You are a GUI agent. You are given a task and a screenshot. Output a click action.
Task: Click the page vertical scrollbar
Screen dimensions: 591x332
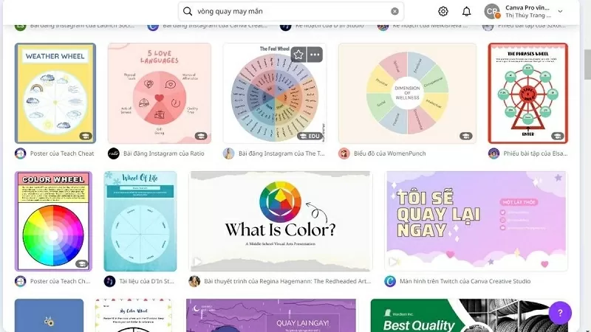587,64
